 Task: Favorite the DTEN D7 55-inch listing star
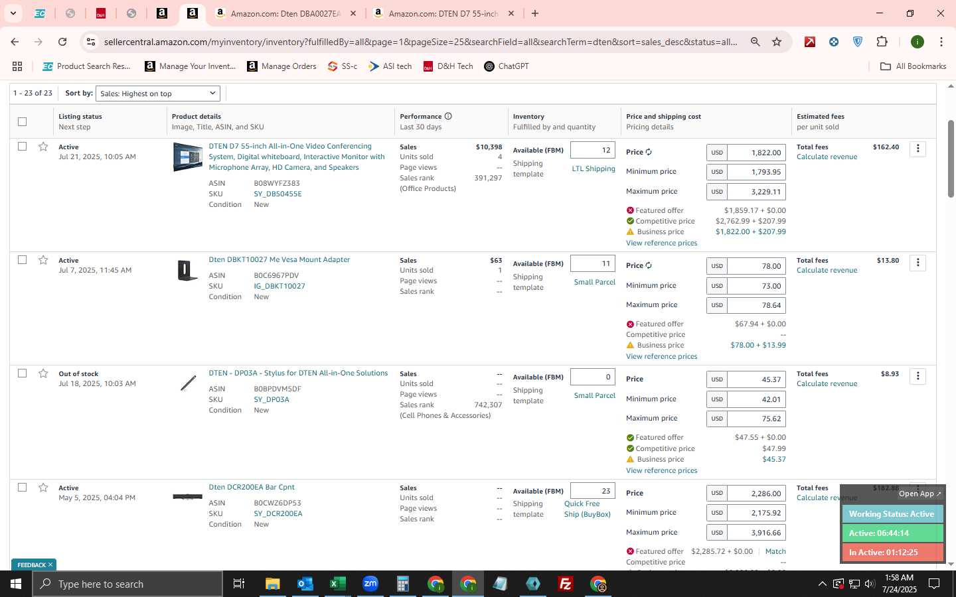pyautogui.click(x=43, y=147)
